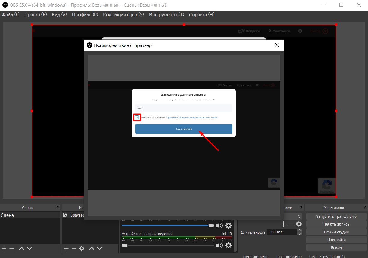
Task: Add a new source with the plus icon
Action: (66, 248)
